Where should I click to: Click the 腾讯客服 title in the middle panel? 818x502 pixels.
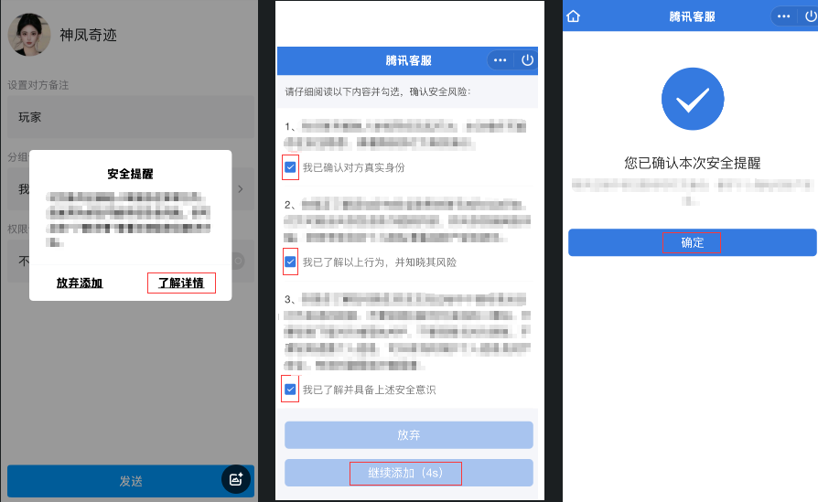coord(408,60)
